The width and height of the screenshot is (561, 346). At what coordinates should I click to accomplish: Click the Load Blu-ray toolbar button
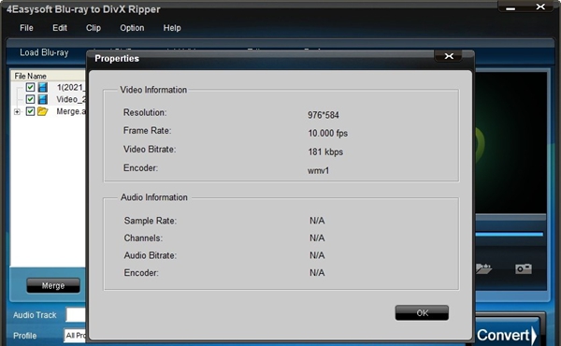[44, 52]
